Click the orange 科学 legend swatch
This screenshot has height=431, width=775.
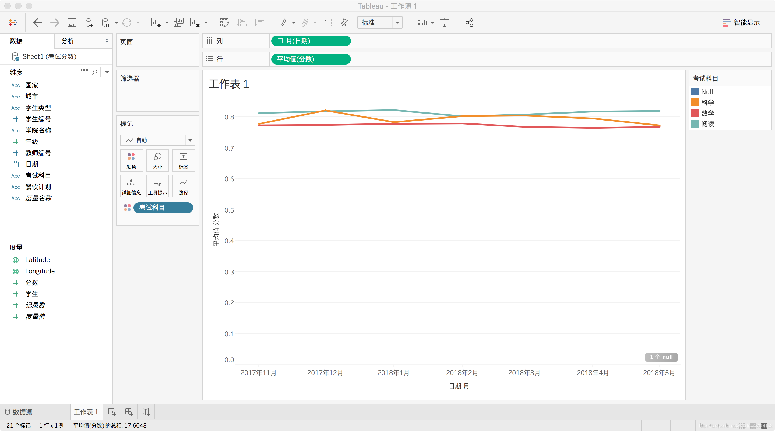tap(695, 103)
